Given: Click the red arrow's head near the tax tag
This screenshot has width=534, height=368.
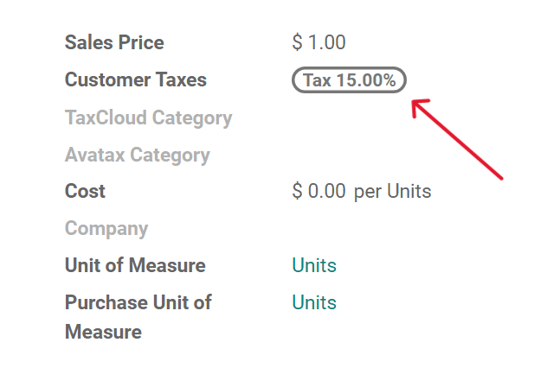Looking at the screenshot, I should (418, 106).
